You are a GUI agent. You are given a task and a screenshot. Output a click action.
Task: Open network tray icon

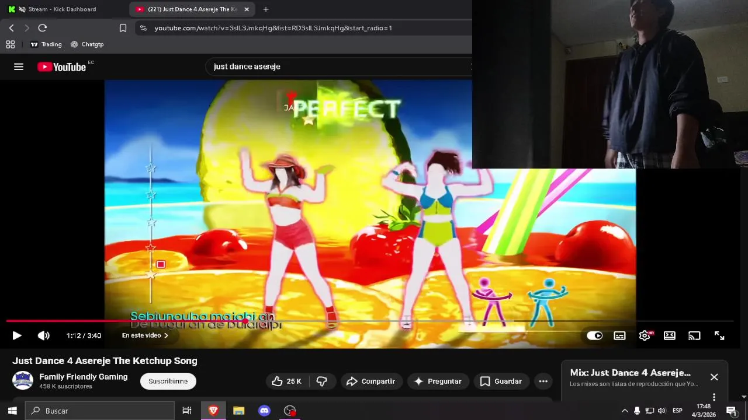(649, 411)
